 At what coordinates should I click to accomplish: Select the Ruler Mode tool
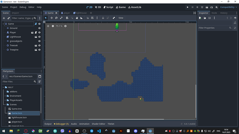click(81, 18)
